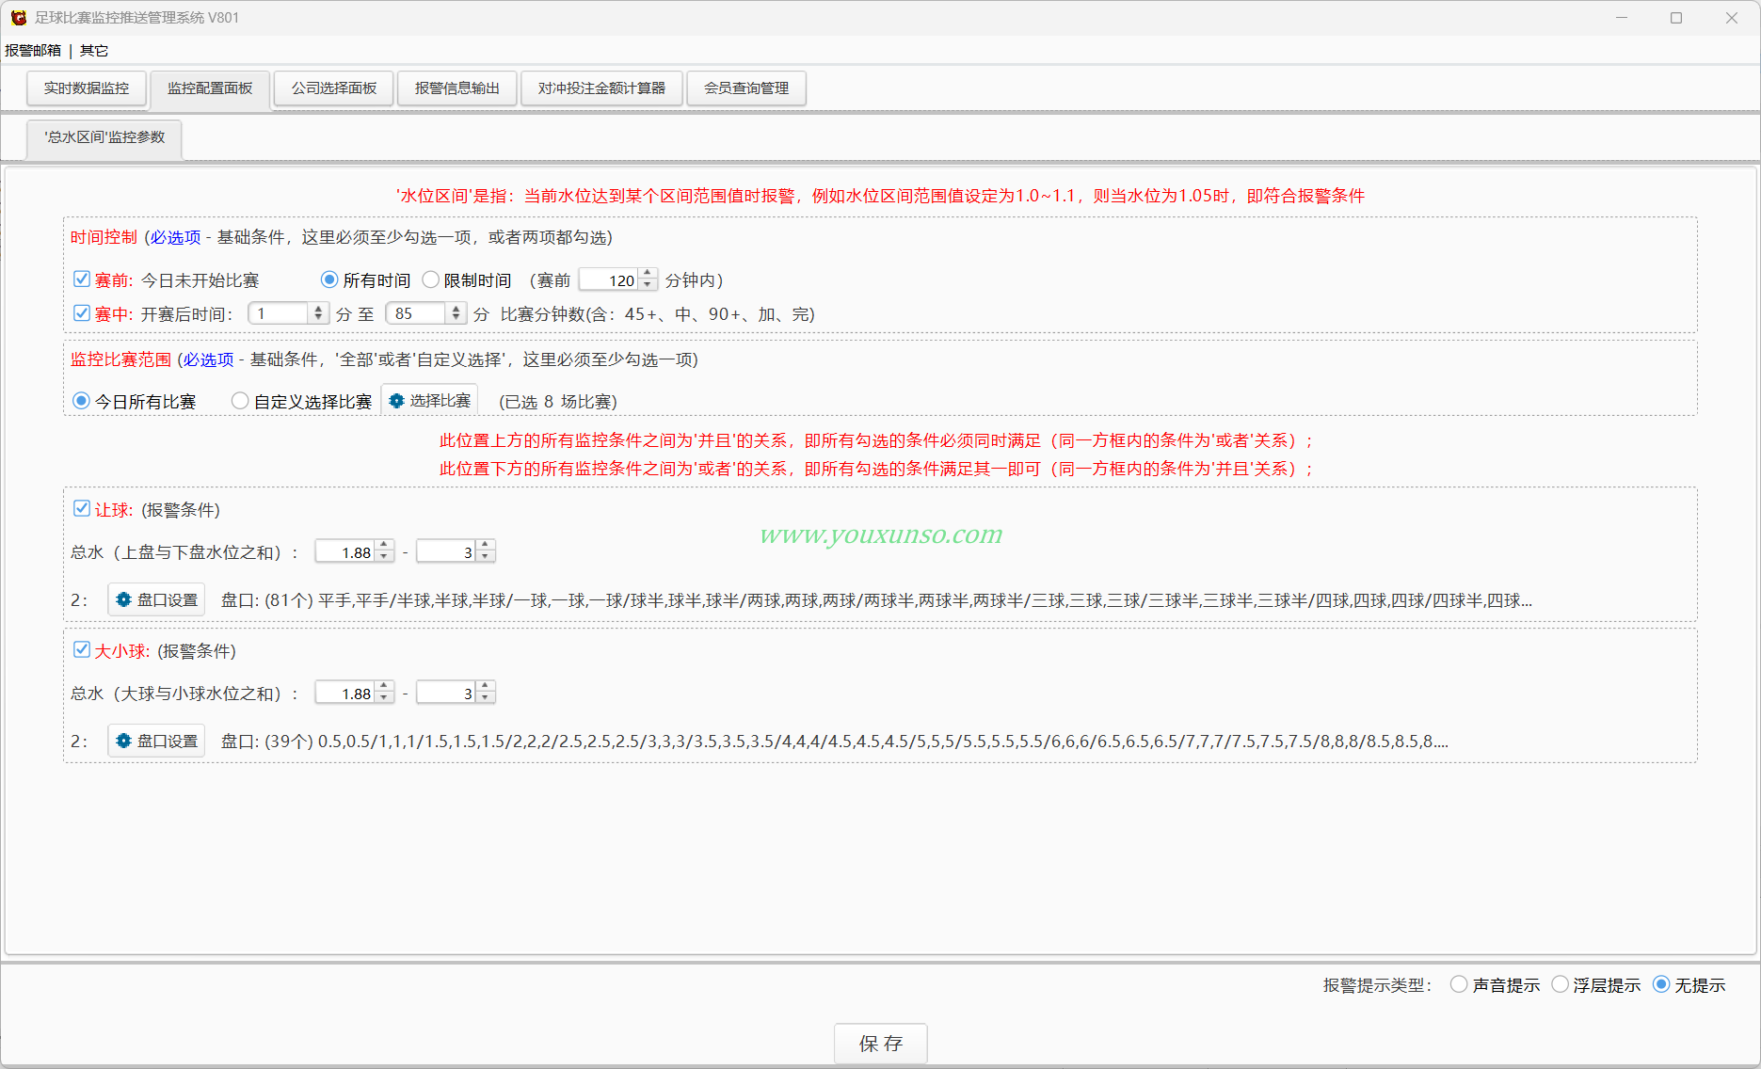
Task: Click the 开赛后时间 start input showing 1
Action: (279, 313)
